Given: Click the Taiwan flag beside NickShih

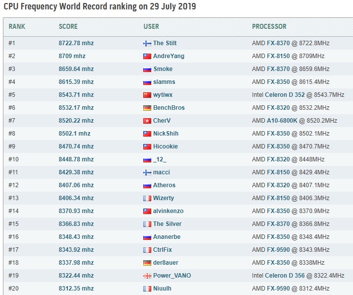Looking at the screenshot, I should tap(147, 134).
